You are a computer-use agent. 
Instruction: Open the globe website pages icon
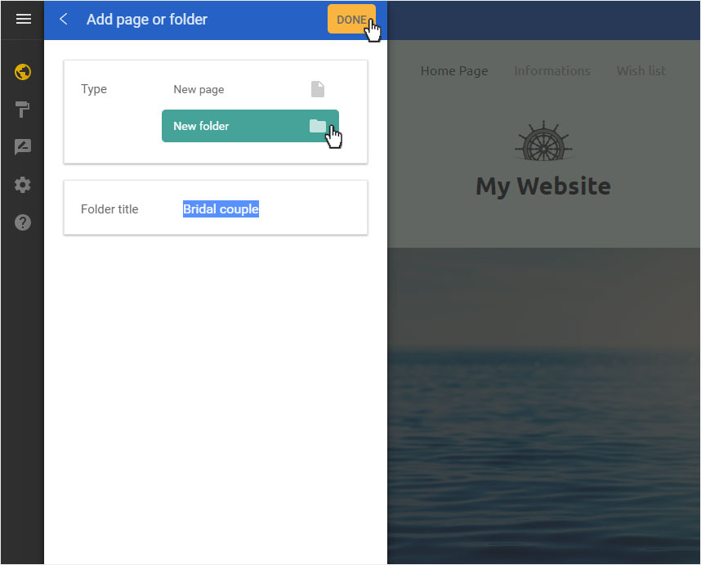23,72
